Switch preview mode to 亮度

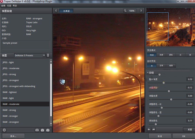[161, 55]
